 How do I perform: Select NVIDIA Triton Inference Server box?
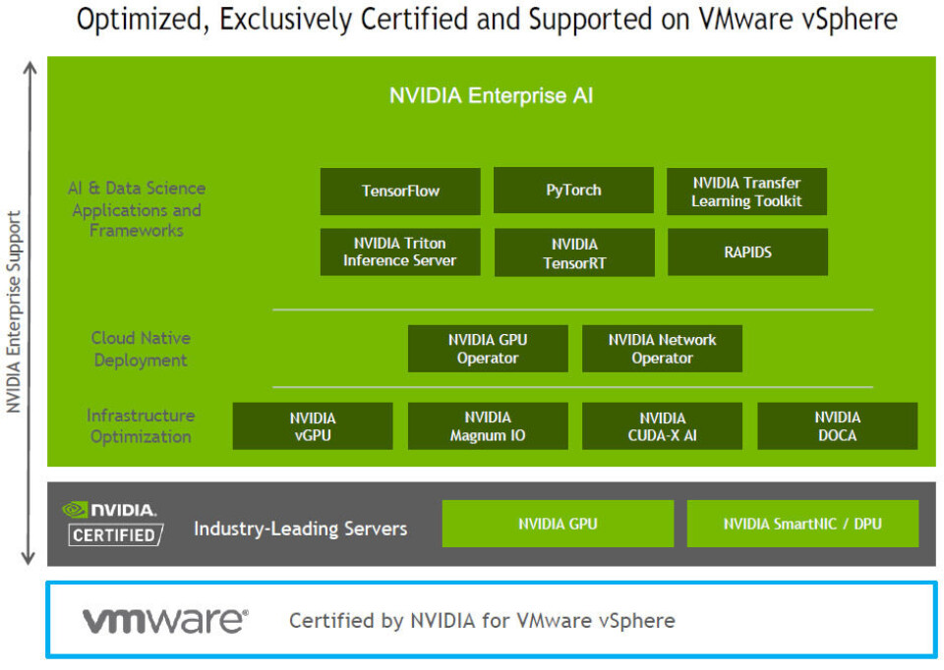click(400, 252)
